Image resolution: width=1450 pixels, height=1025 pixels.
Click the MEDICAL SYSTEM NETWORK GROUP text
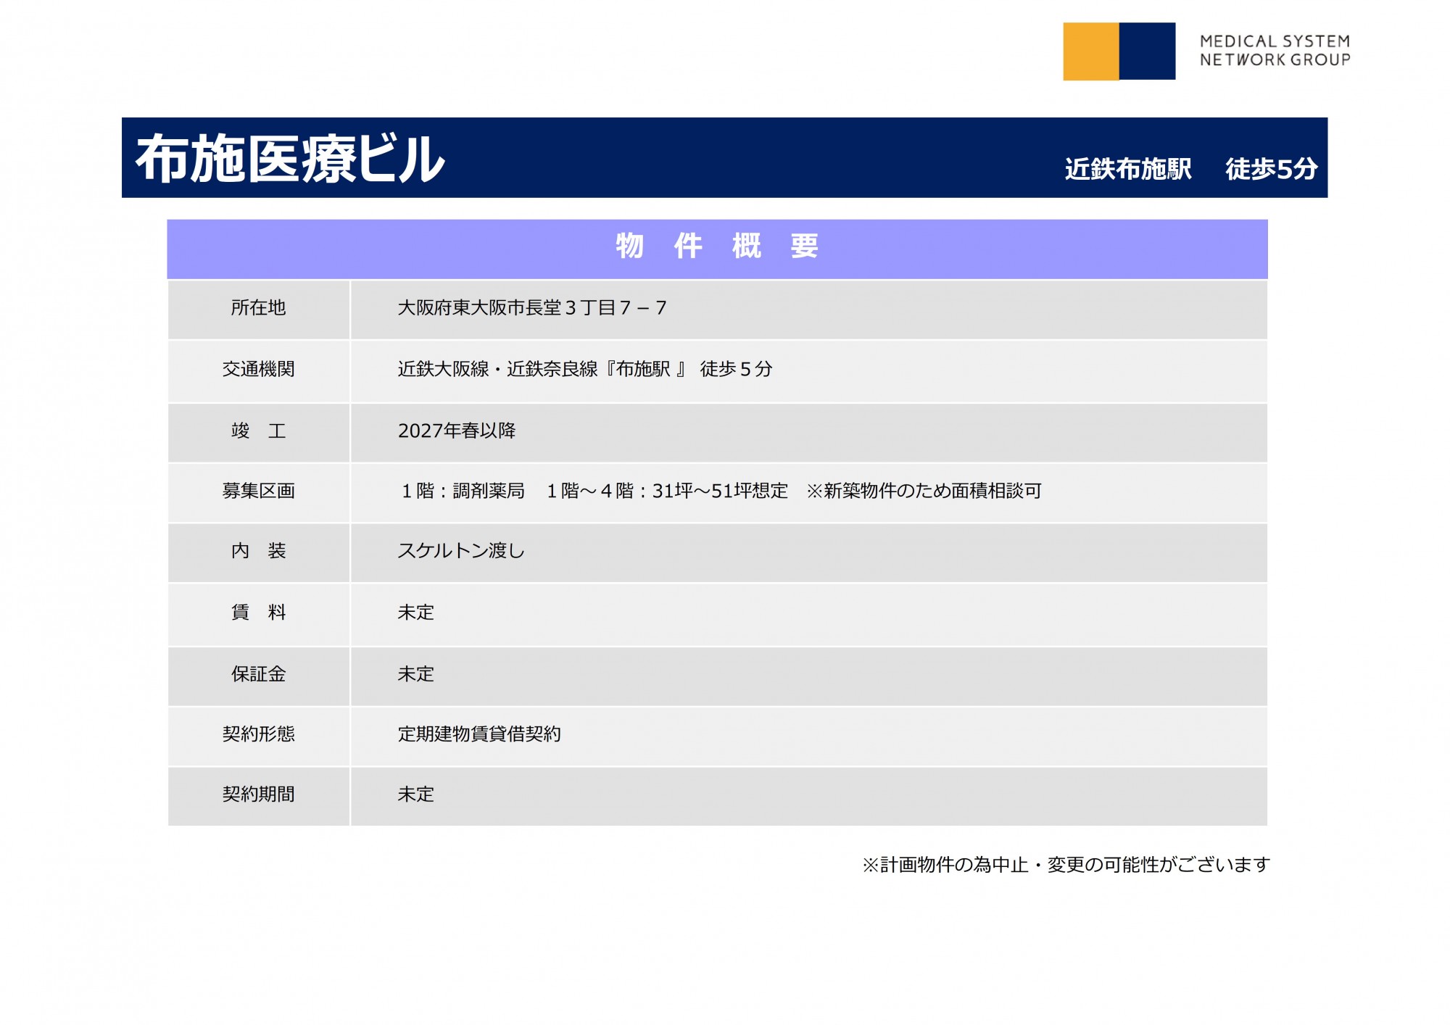coord(1275,51)
